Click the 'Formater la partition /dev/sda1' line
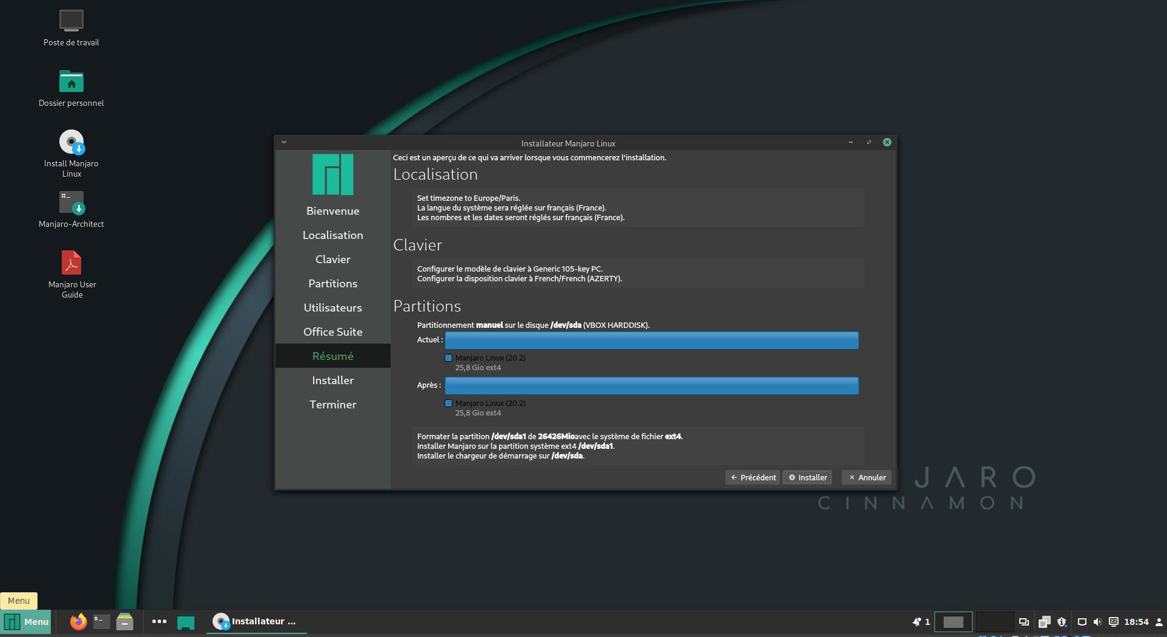Screen dimensions: 1167x637 pos(550,437)
